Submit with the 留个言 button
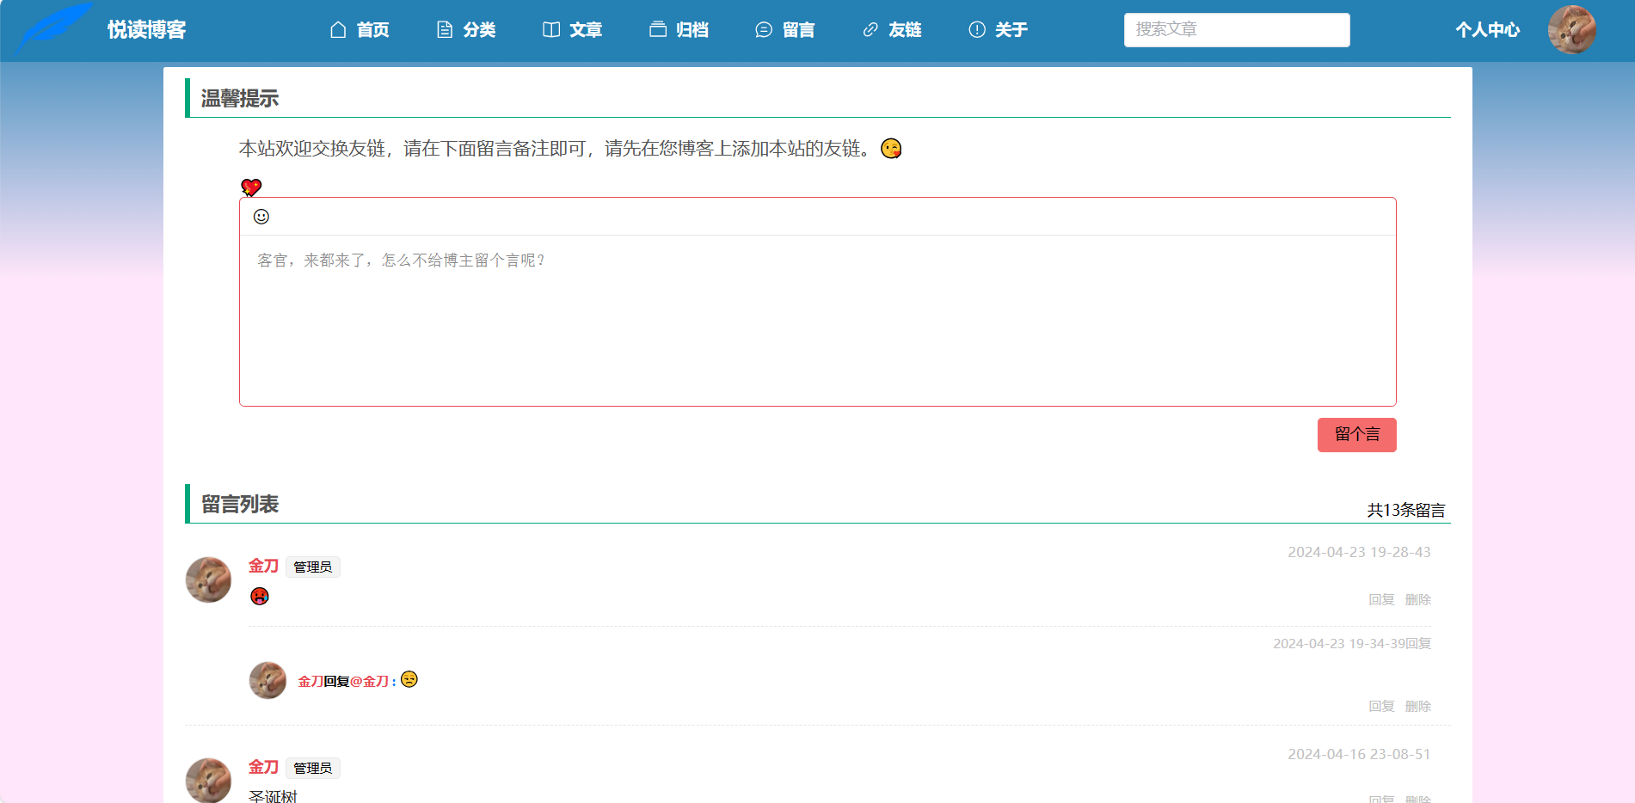Image resolution: width=1635 pixels, height=803 pixels. tap(1357, 435)
